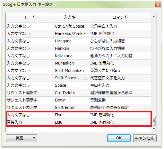Select the Shift Space key cell
Image resolution: width=164 pixels, height=149 pixels.
(x=72, y=78)
